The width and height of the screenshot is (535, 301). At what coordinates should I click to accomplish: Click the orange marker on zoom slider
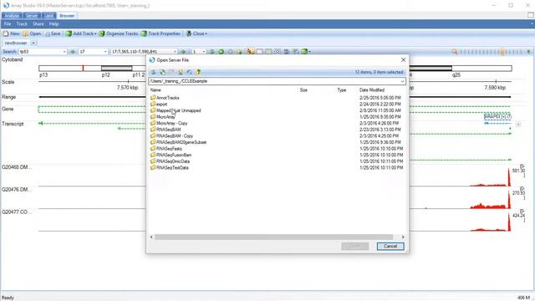[x=502, y=52]
